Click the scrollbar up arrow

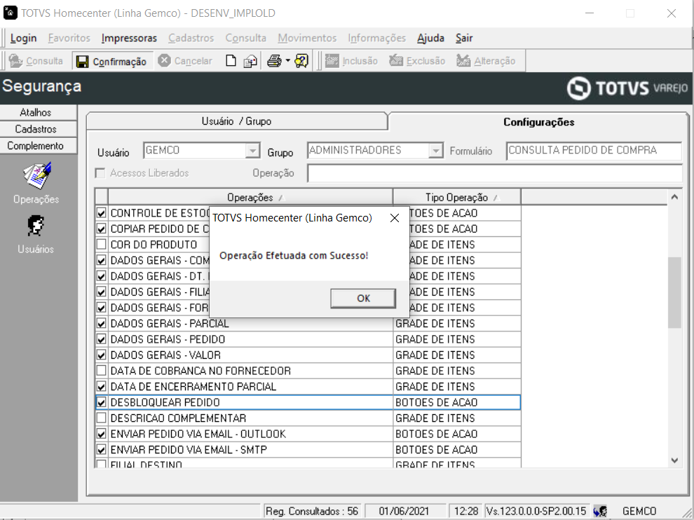(x=674, y=197)
